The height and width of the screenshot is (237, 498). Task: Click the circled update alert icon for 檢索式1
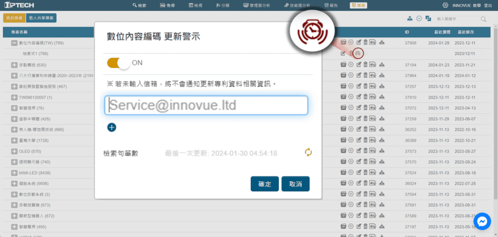pos(358,52)
